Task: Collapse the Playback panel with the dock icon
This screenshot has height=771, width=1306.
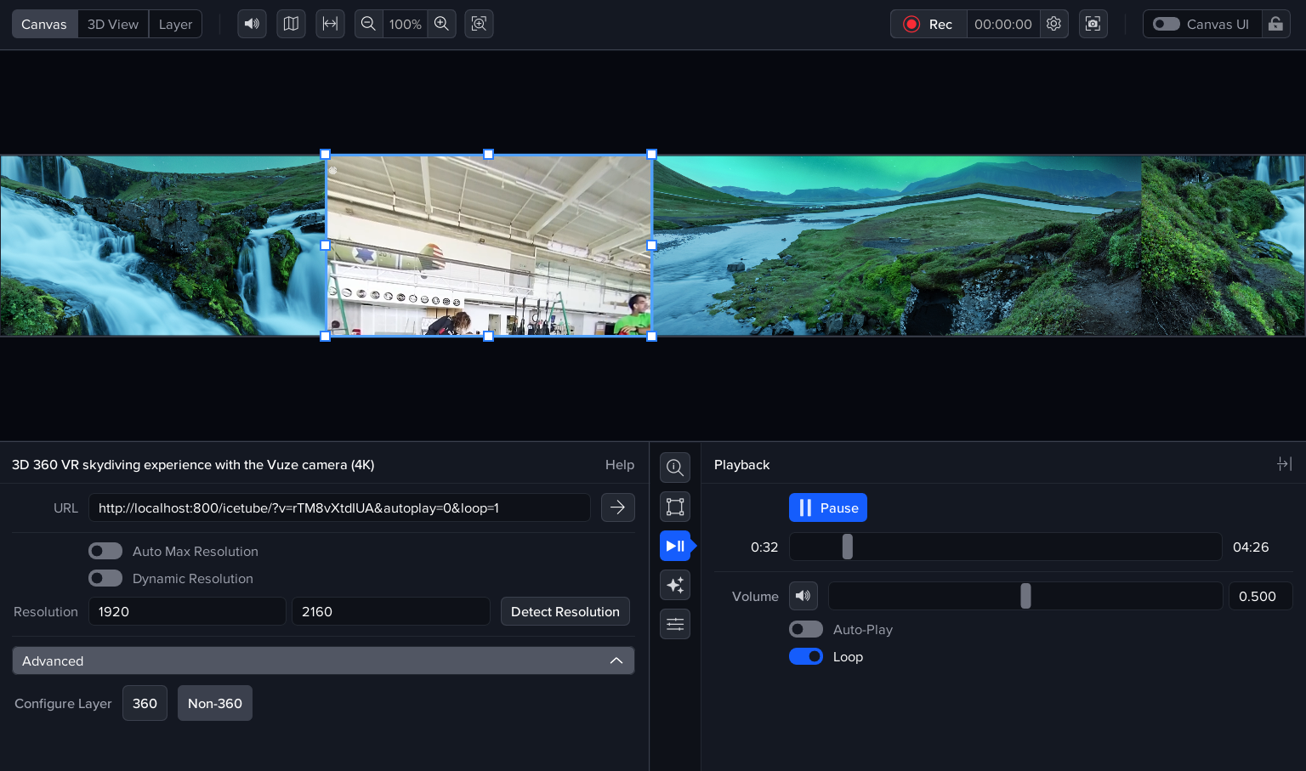Action: coord(1284,464)
